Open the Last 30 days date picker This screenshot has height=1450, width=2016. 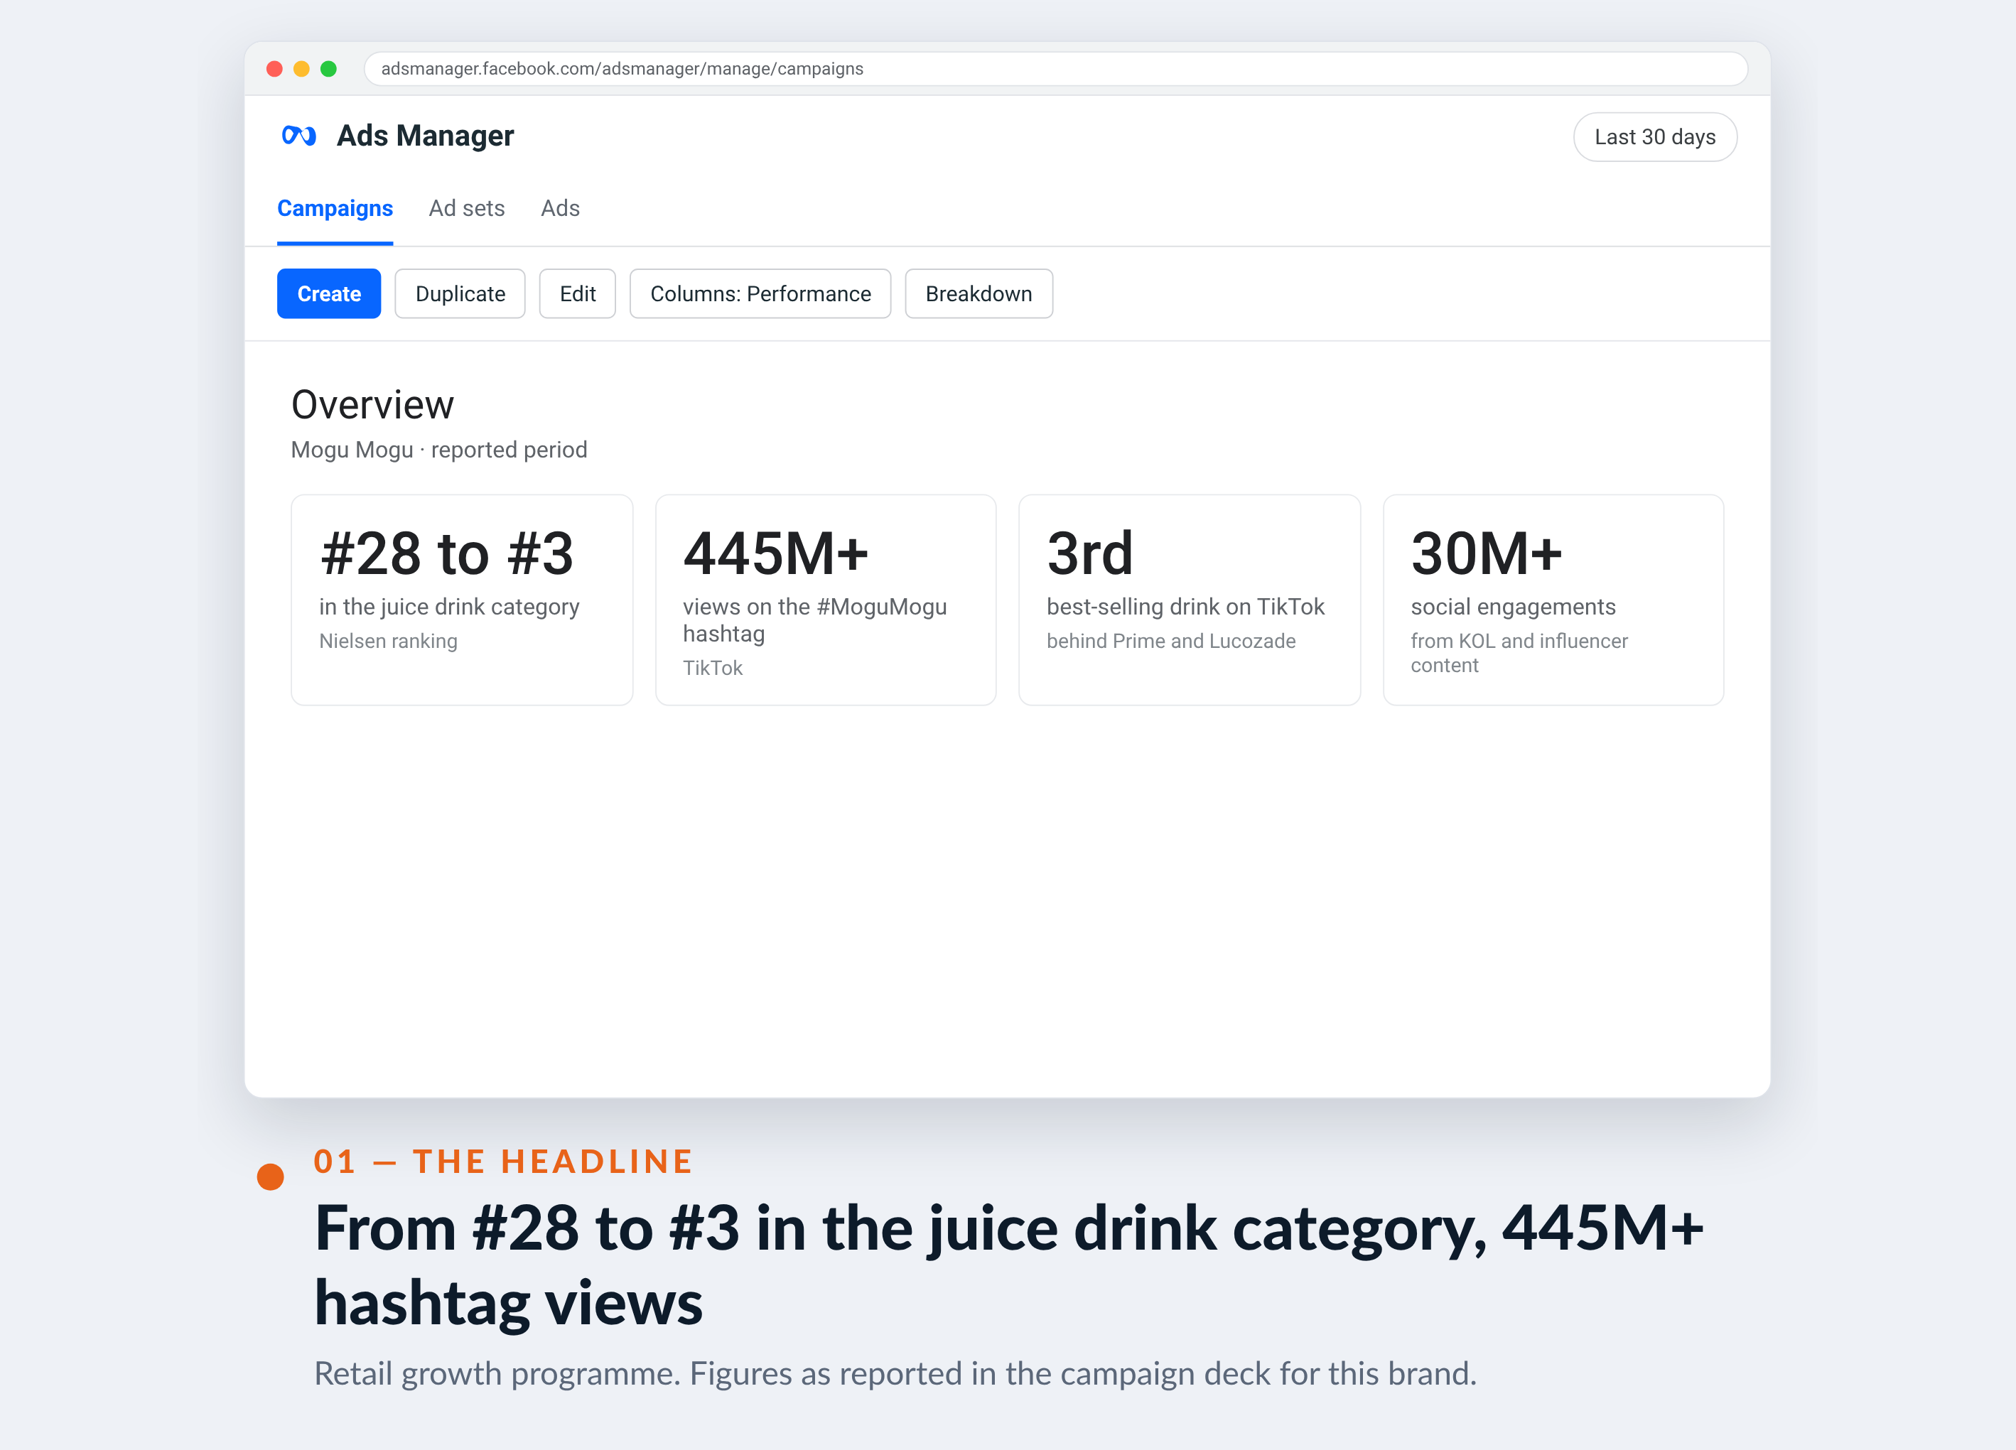click(1654, 137)
